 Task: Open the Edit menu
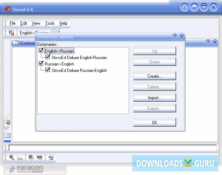point(24,23)
